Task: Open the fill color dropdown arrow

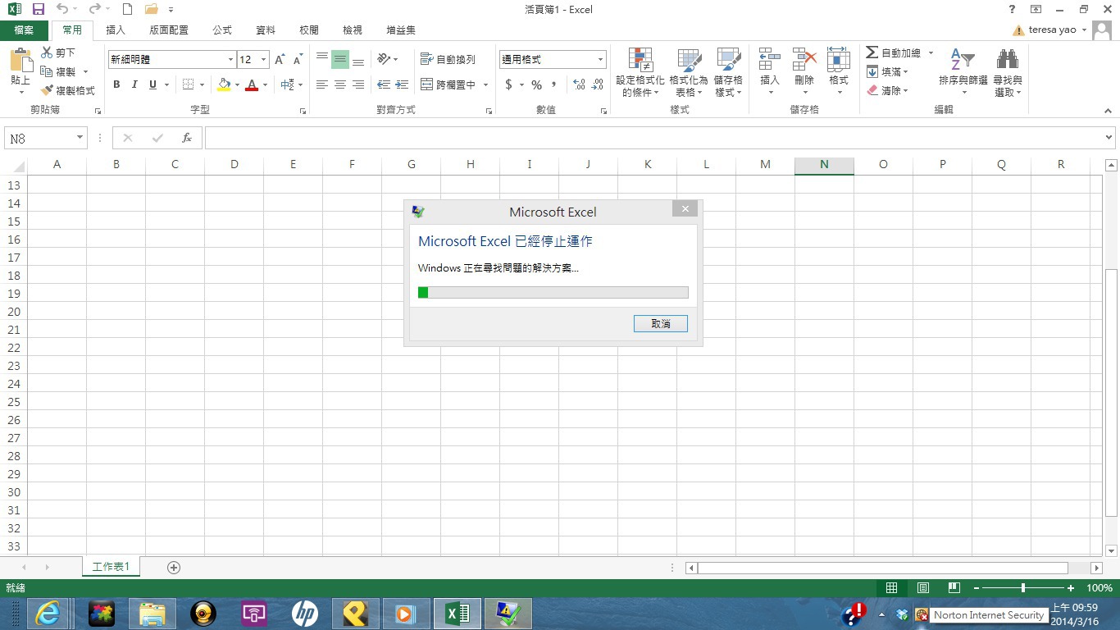Action: click(x=237, y=84)
